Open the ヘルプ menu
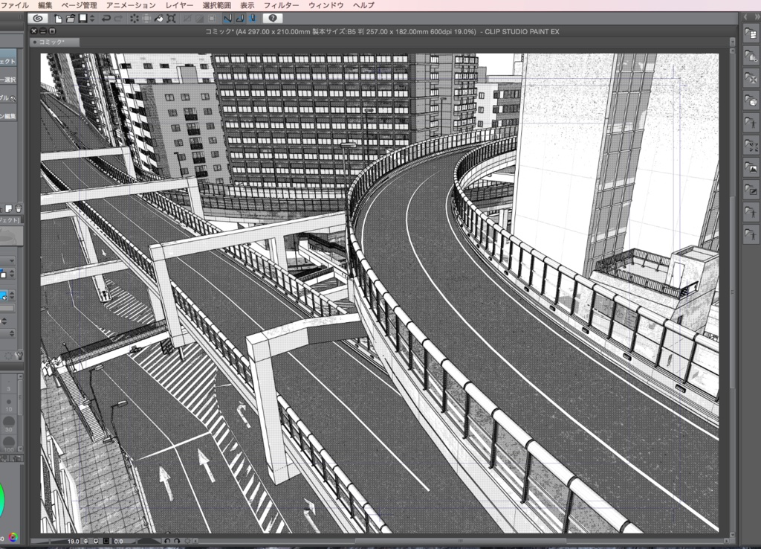The width and height of the screenshot is (761, 549). (x=363, y=5)
